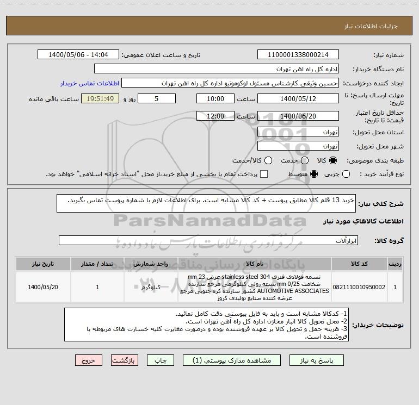Open the اطلاعات تماس خریدار link
419x405 pixels.
coord(90,83)
